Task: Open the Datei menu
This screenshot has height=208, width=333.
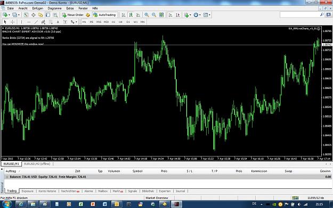Action: click(x=11, y=9)
